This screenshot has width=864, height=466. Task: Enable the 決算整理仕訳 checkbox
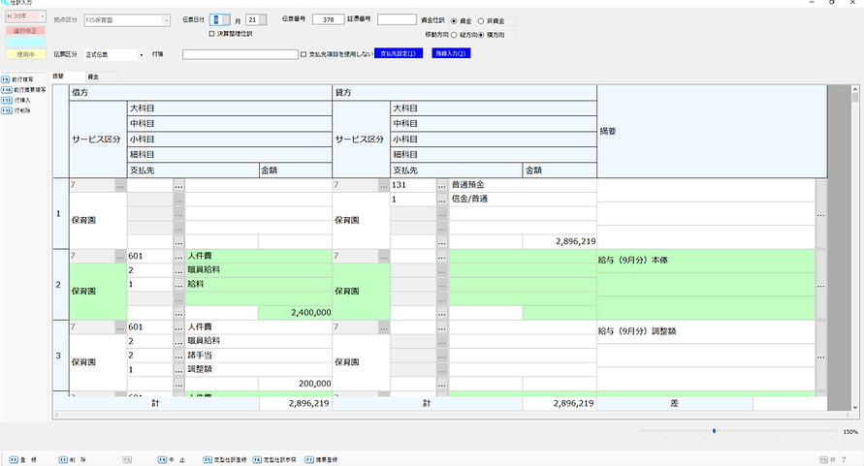211,34
